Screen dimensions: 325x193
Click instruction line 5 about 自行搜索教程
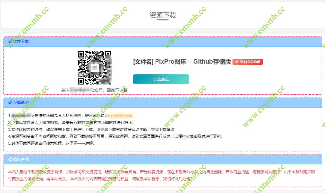pyautogui.click(x=51, y=143)
